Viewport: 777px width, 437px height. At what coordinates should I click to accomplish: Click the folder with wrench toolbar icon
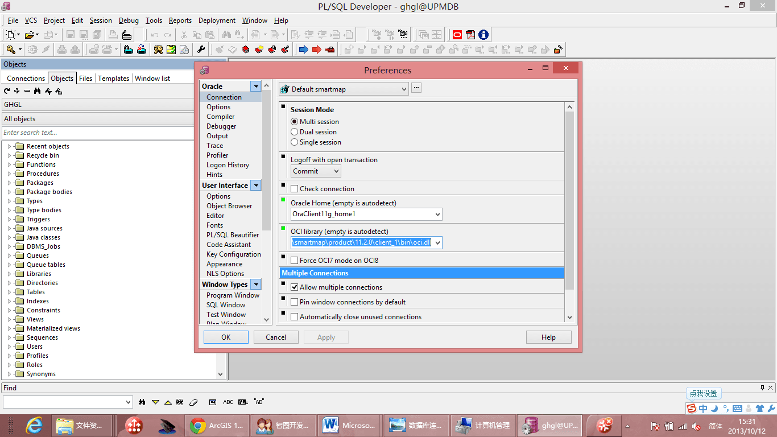coord(558,50)
